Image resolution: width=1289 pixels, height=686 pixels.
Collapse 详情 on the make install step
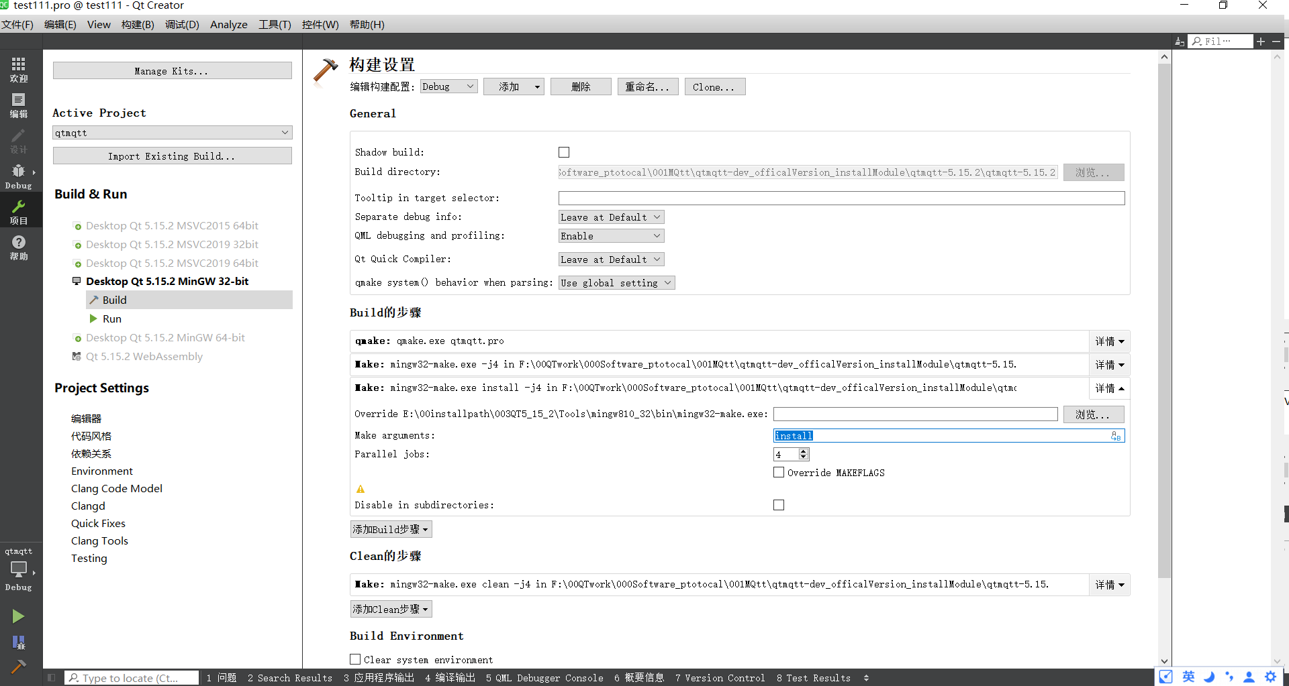(1109, 388)
